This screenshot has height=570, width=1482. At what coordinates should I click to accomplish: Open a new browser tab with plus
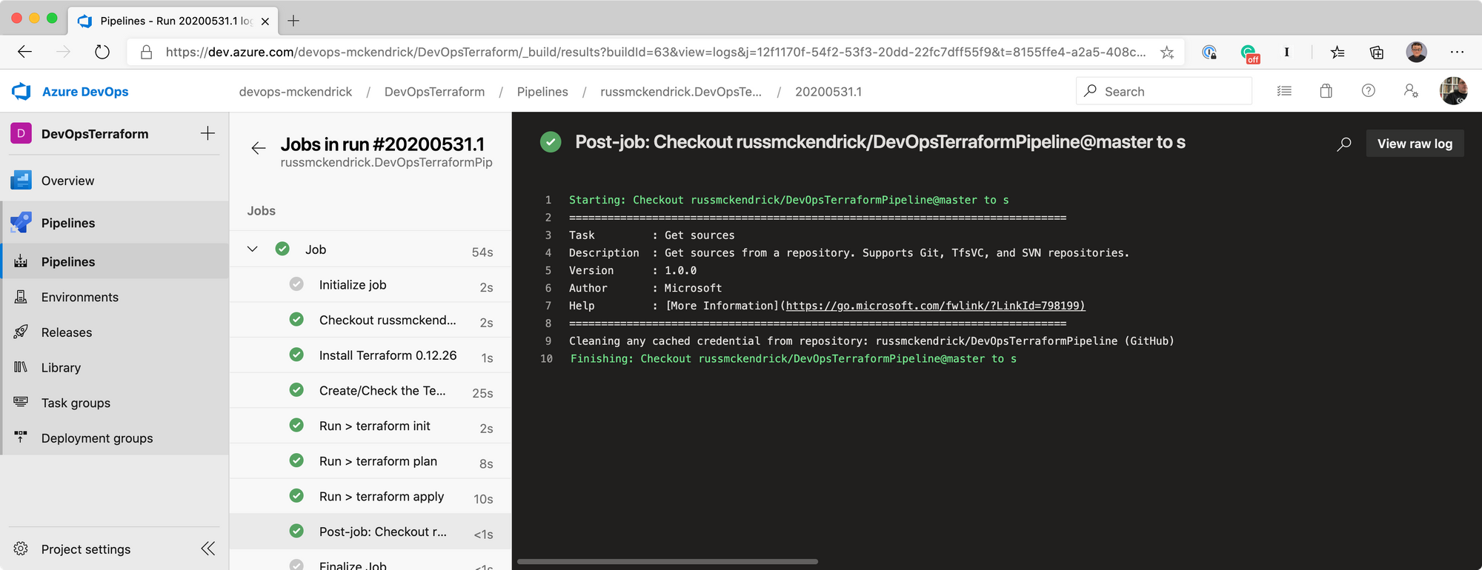coord(293,21)
